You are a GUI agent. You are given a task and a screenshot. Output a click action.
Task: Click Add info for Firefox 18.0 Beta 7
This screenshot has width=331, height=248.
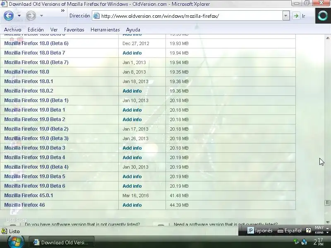pos(132,53)
